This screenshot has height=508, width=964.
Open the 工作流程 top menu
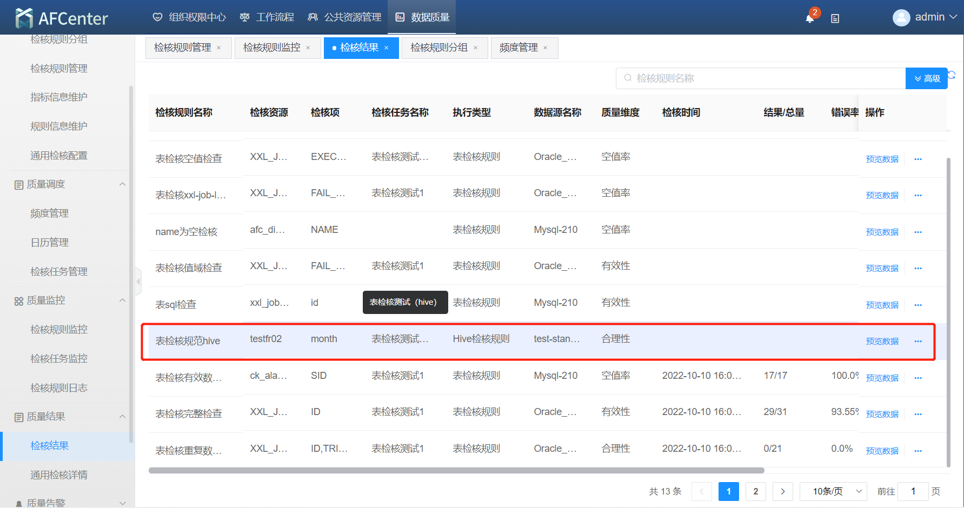coord(267,17)
